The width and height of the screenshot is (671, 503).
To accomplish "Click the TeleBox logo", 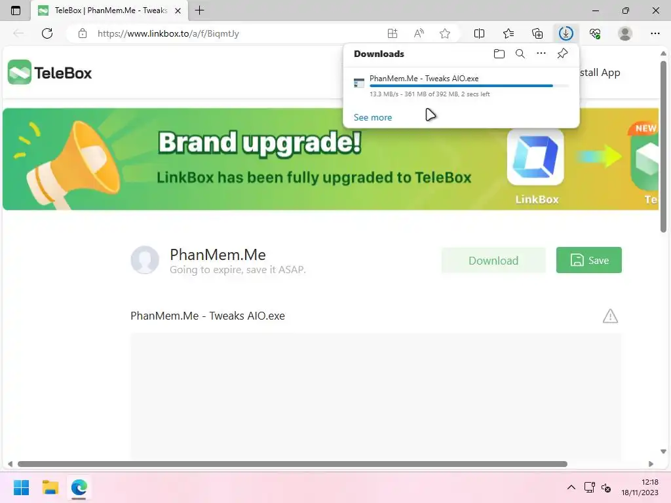I will 50,72.
